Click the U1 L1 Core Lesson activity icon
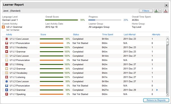171x104 pixels. click(7, 39)
